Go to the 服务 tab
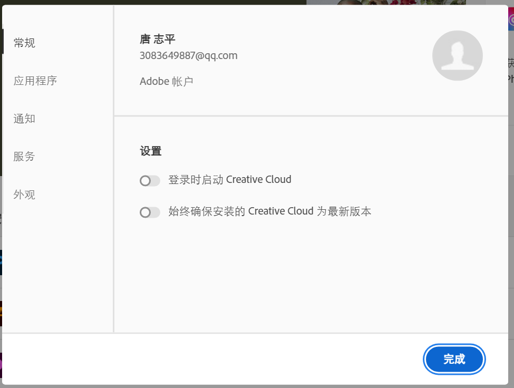This screenshot has width=514, height=388. click(x=24, y=157)
